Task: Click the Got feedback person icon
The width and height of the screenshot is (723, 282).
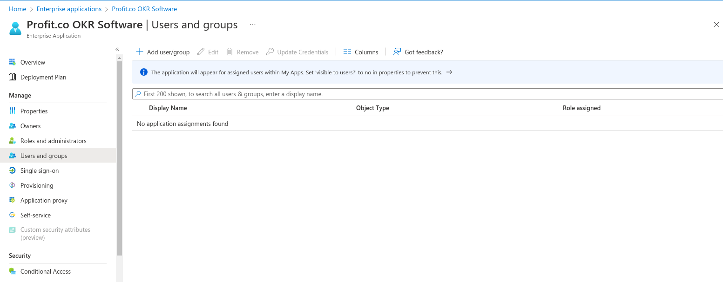Action: pyautogui.click(x=397, y=52)
